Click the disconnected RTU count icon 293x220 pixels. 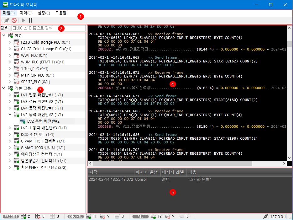(167, 217)
